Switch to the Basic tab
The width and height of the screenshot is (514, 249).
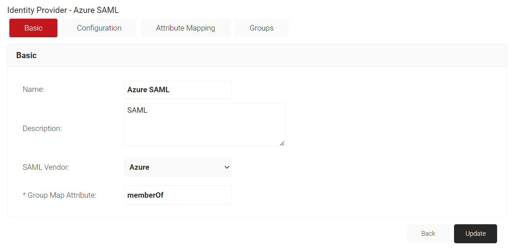(33, 28)
